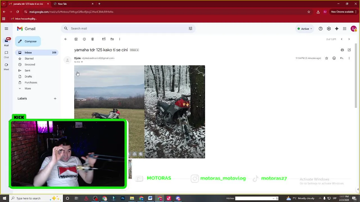This screenshot has height=202, width=360.
Task: Open Photoshop from the taskbar
Action: click(x=123, y=198)
